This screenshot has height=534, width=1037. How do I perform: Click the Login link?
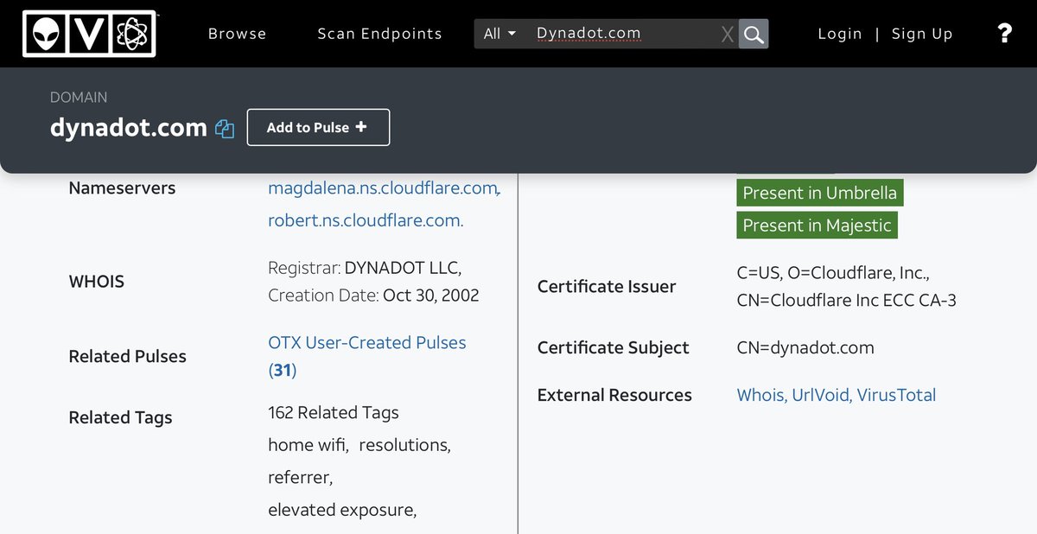(840, 34)
